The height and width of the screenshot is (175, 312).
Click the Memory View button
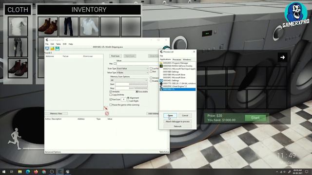(x=56, y=113)
